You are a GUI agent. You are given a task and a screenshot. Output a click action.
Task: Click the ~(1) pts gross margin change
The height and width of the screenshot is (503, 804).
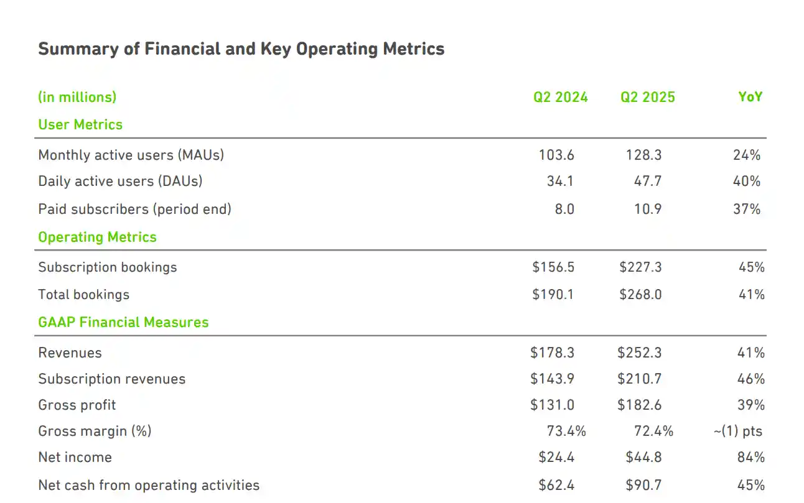pyautogui.click(x=737, y=431)
